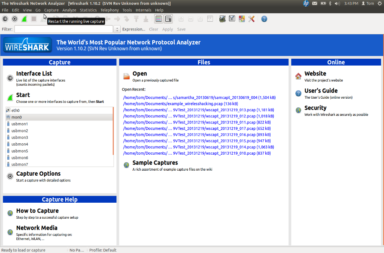Open the mail indicator in the top panel
Viewport: 384px width, 253px height.
pyautogui.click(x=315, y=3)
